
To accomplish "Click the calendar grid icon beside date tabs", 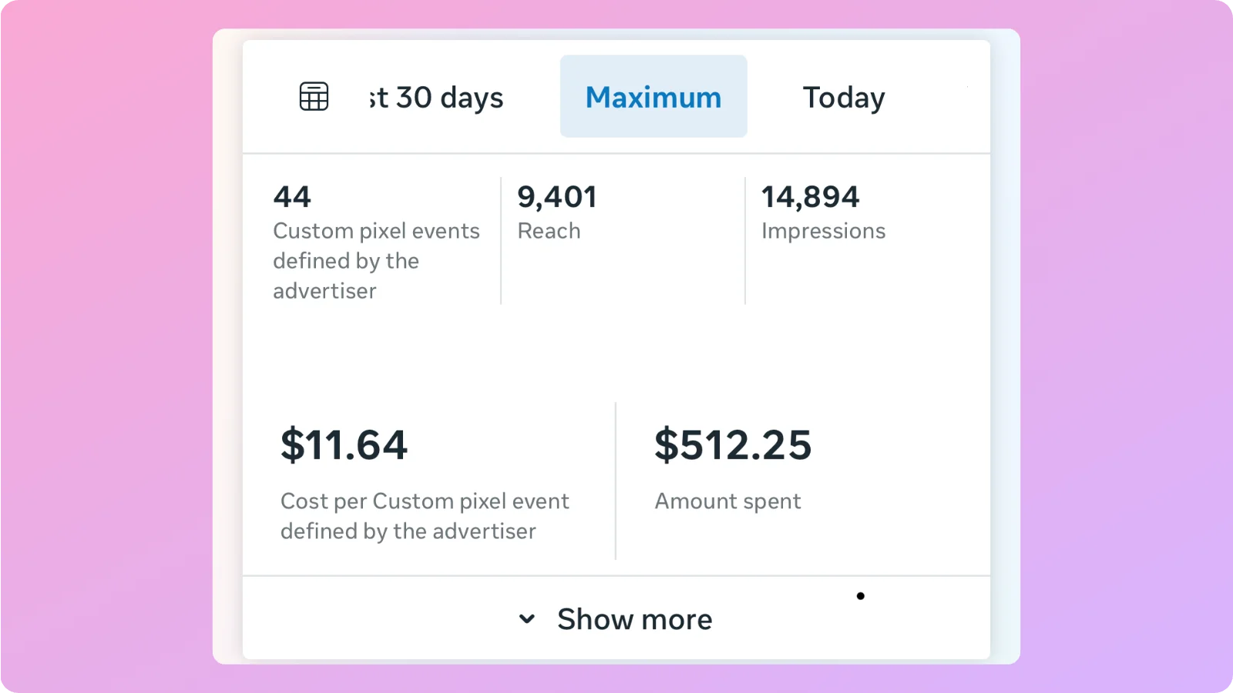I will pos(313,96).
